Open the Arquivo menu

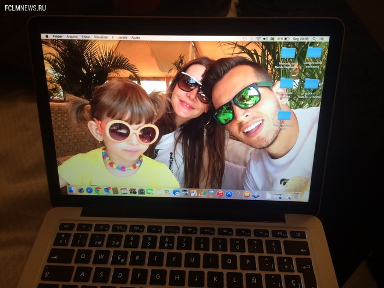click(x=72, y=36)
